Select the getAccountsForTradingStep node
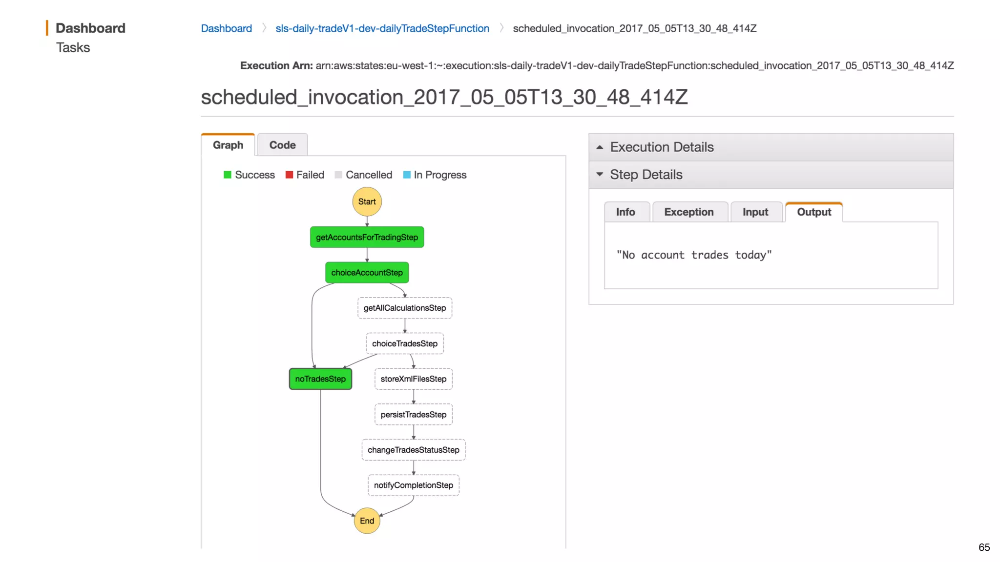 (367, 237)
